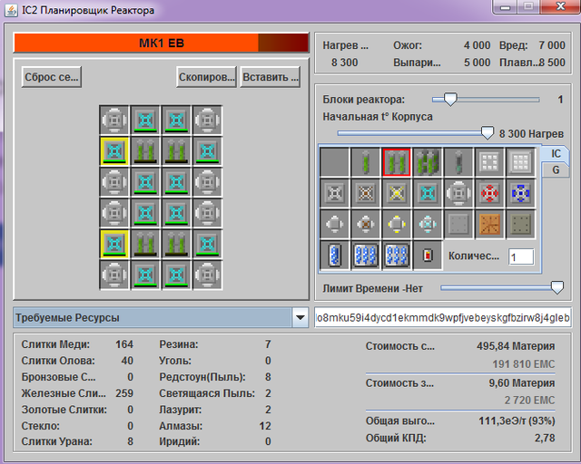Image resolution: width=581 pixels, height=464 pixels.
Task: Click the MK1 EB heat status bar
Action: tap(162, 43)
